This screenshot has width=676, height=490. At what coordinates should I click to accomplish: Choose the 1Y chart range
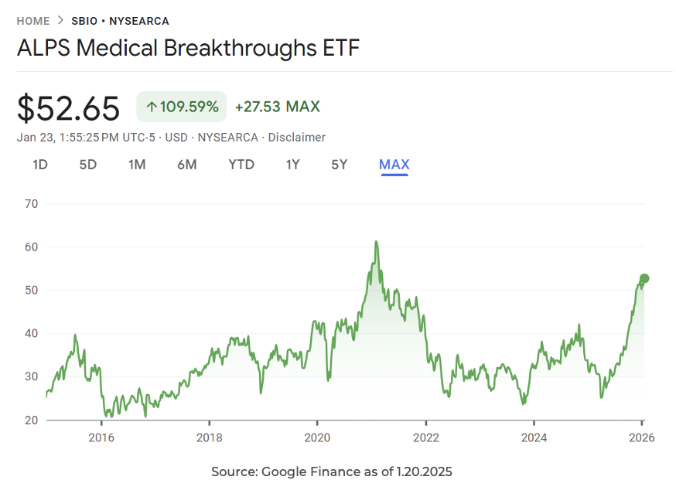click(x=293, y=165)
